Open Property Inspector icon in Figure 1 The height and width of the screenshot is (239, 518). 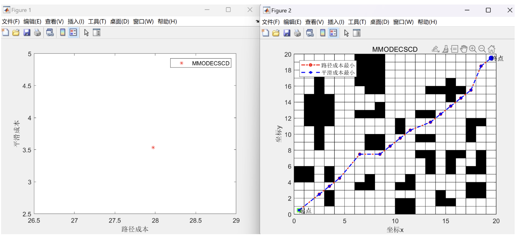pyautogui.click(x=97, y=33)
